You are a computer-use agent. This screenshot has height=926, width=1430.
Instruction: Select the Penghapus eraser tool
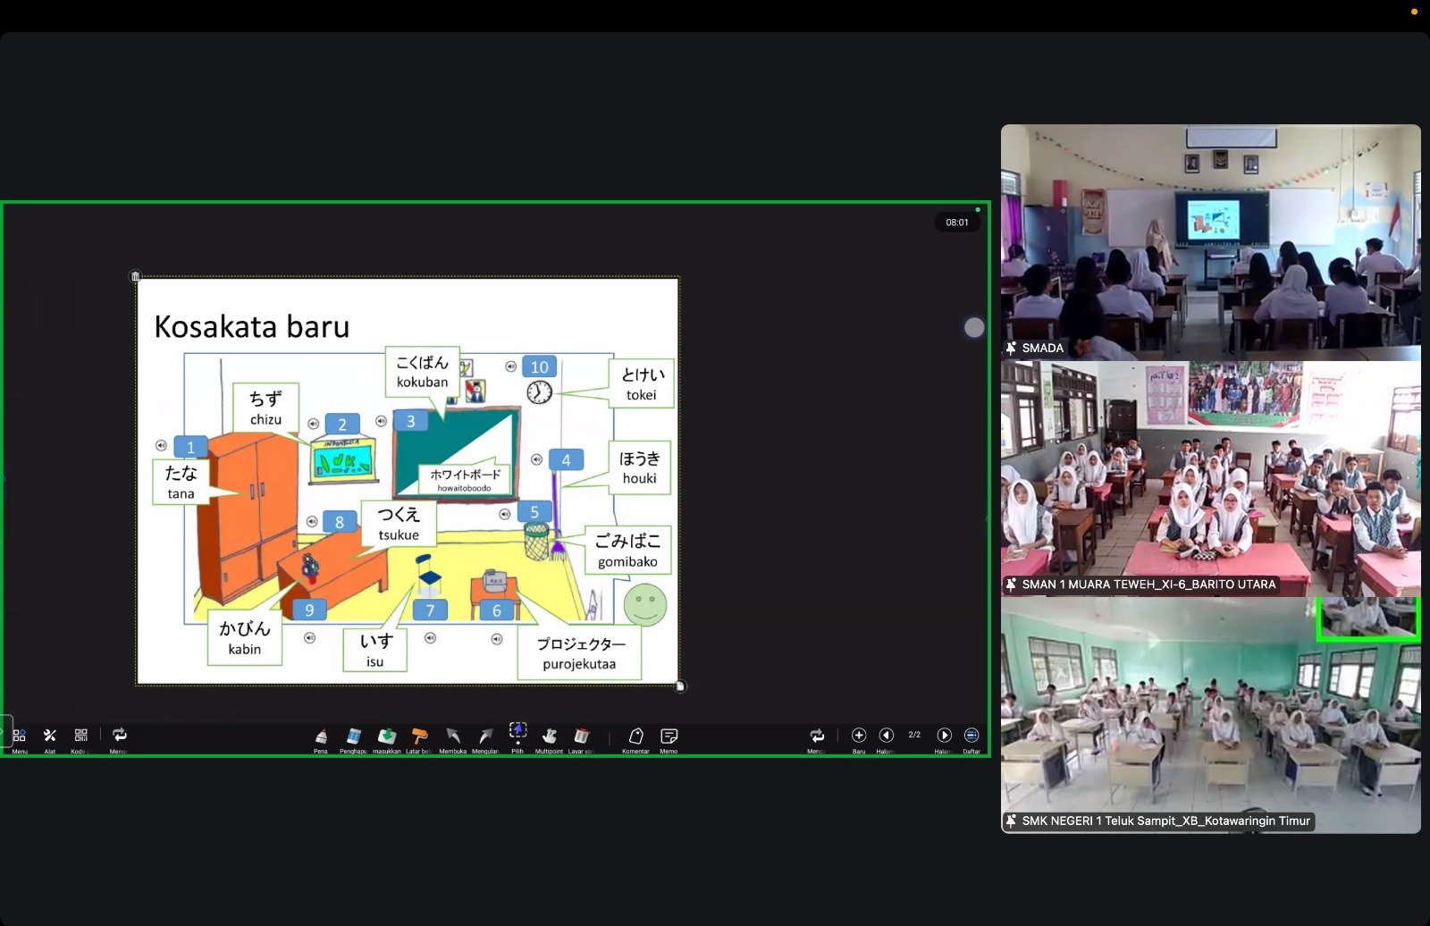coord(353,737)
